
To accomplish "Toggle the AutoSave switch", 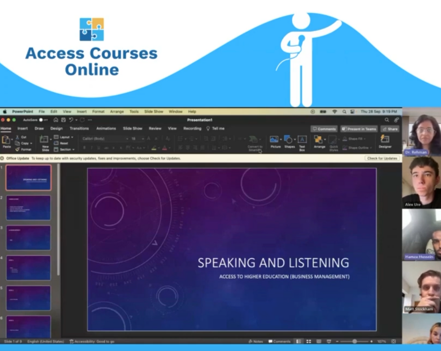I will (42, 120).
